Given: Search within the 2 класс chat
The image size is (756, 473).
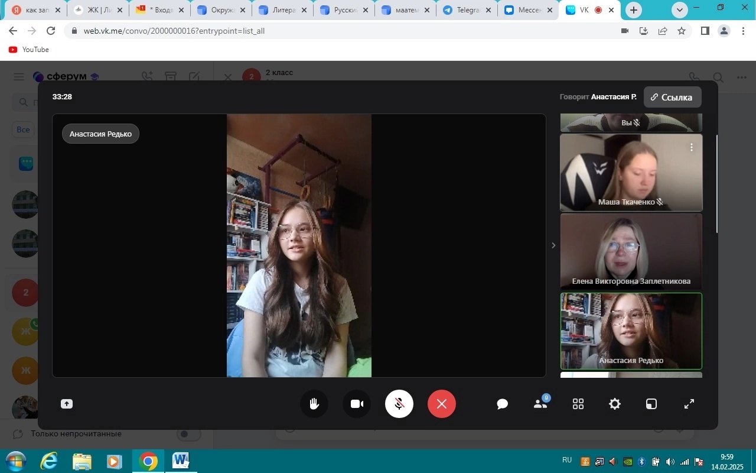Looking at the screenshot, I should pos(718,77).
